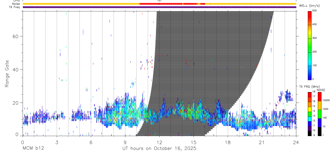Click the '400' value on WID scale

pyautogui.click(x=314, y=24)
